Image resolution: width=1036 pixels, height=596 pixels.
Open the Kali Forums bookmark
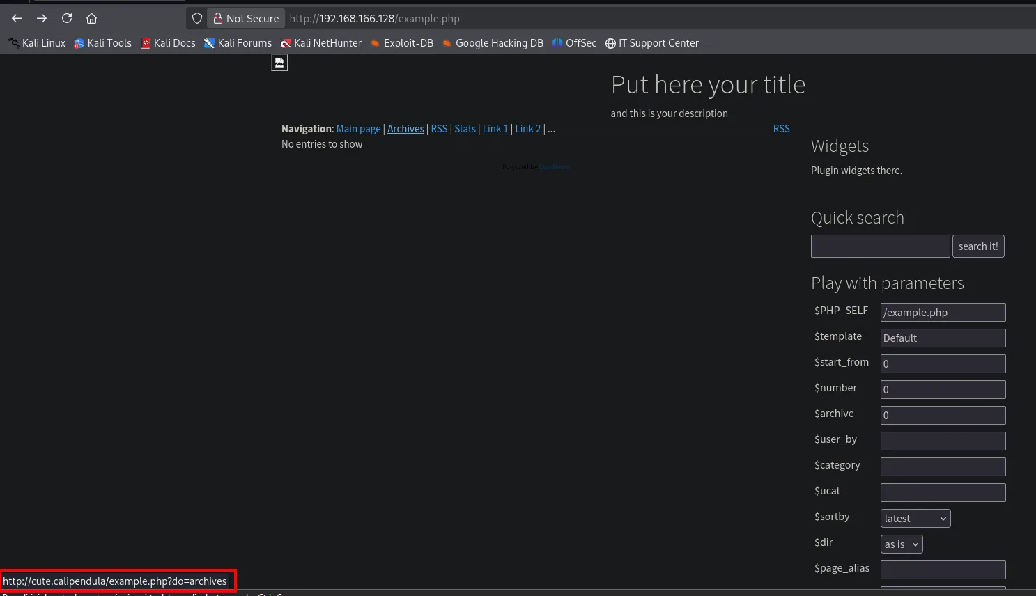[238, 43]
